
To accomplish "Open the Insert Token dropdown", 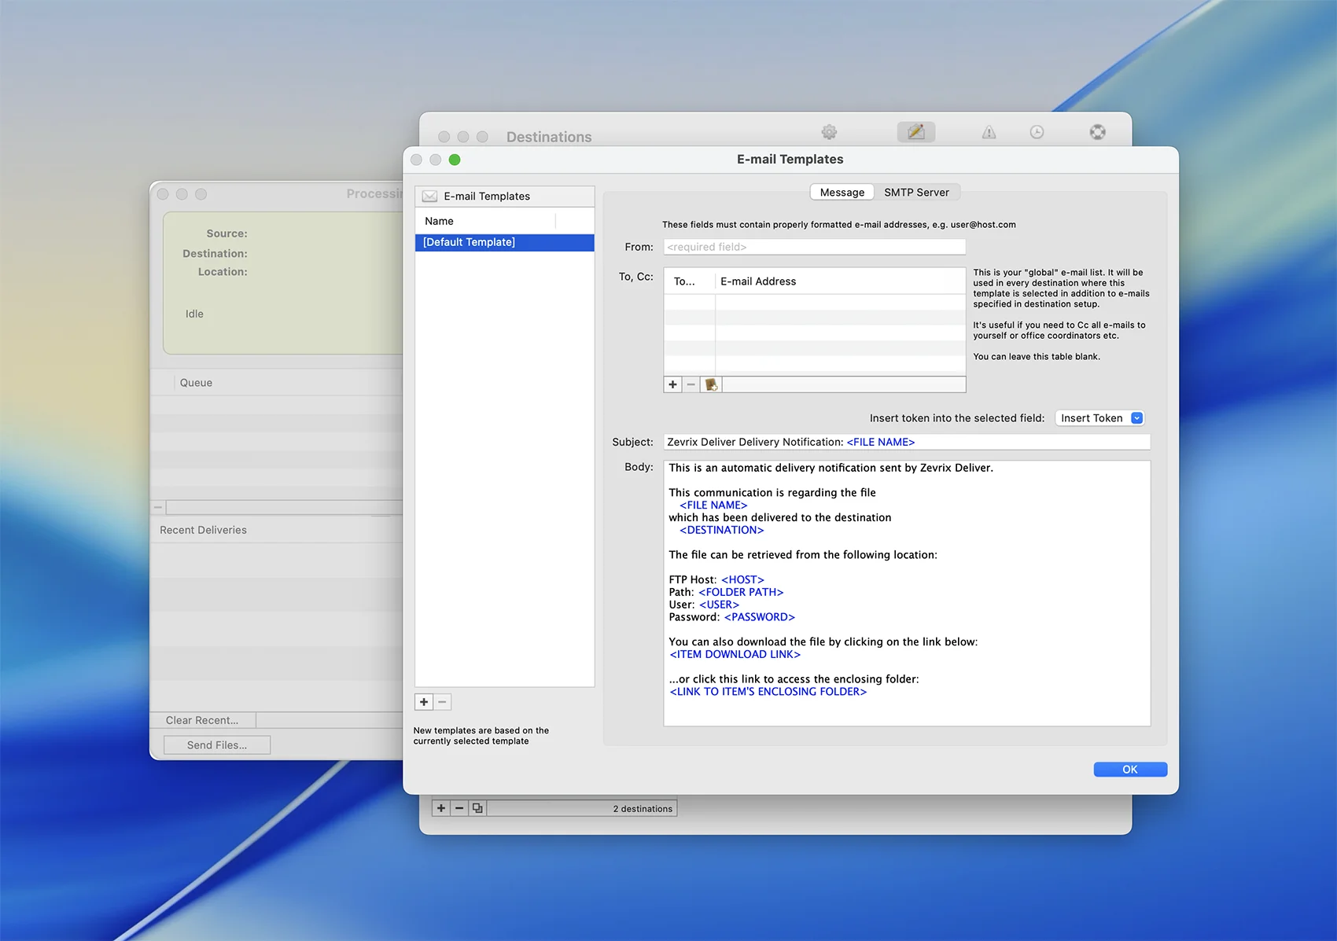I will click(x=1099, y=418).
